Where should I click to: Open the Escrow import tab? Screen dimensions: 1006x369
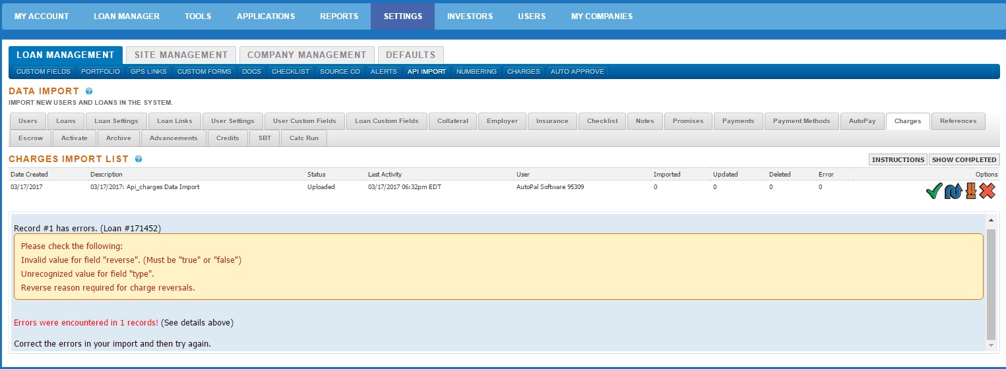pos(30,138)
